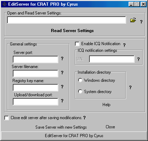Open the Help link
This screenshot has width=148, height=141.
tap(106, 105)
